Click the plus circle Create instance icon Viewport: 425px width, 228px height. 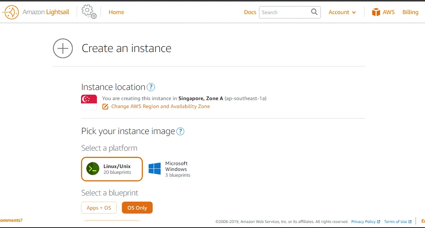click(x=63, y=48)
